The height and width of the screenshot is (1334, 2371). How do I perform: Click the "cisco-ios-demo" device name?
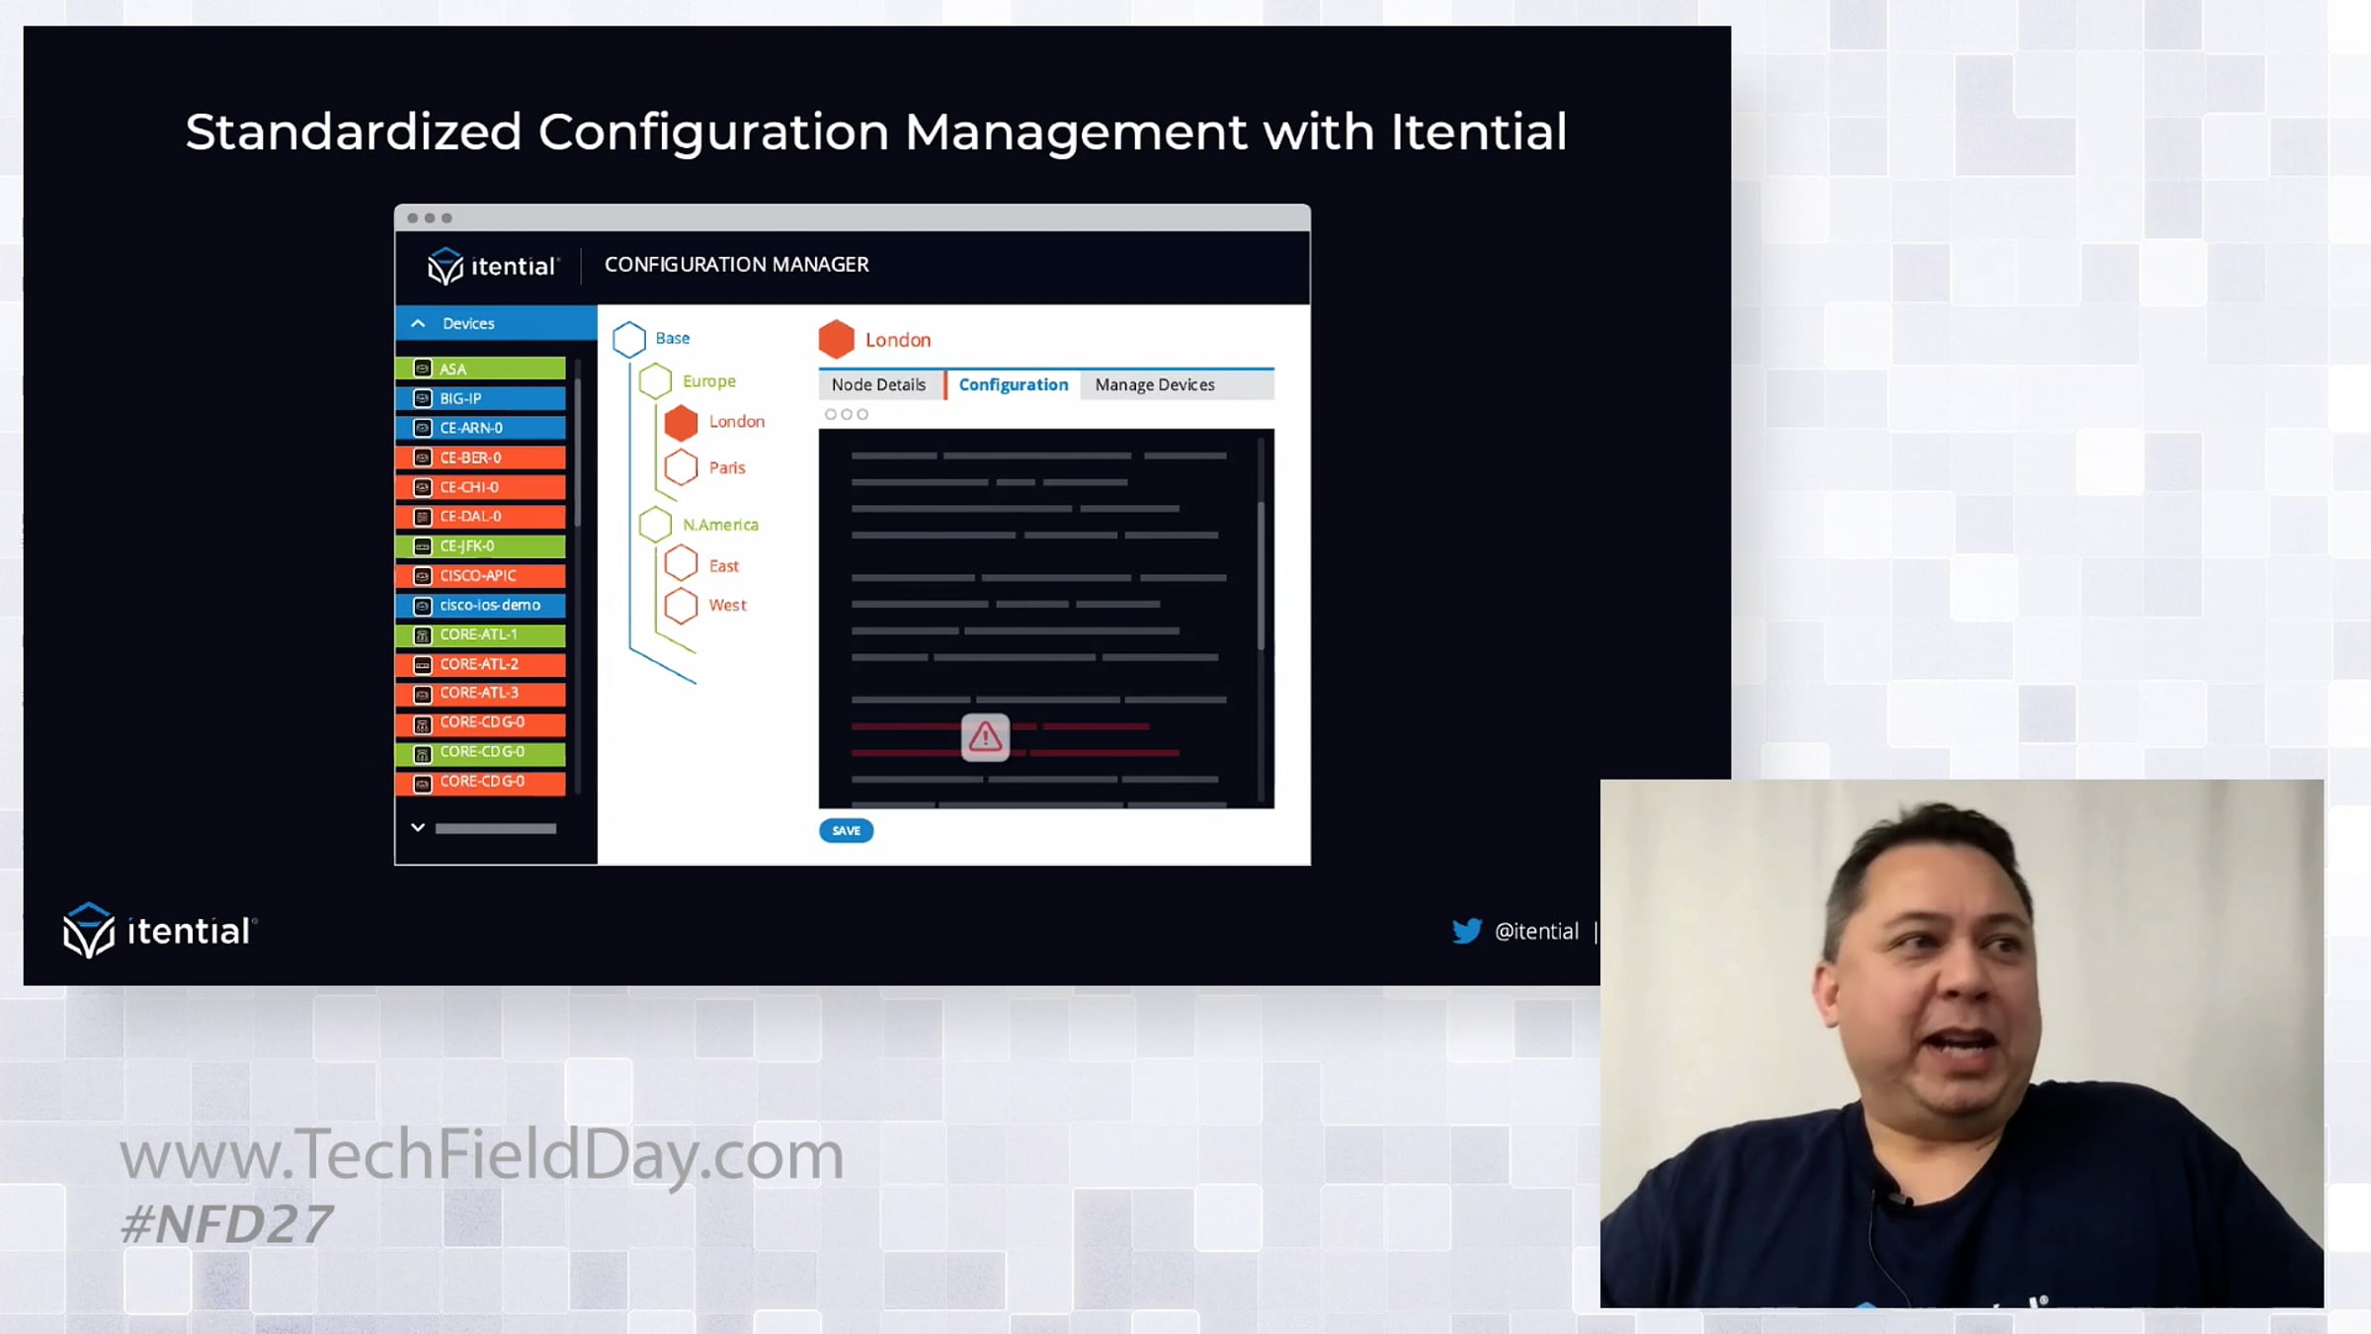(x=490, y=606)
